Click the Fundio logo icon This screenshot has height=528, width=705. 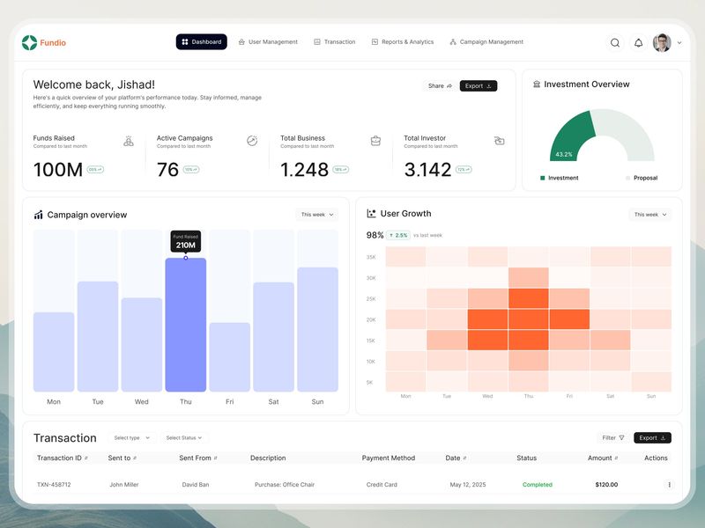click(27, 41)
